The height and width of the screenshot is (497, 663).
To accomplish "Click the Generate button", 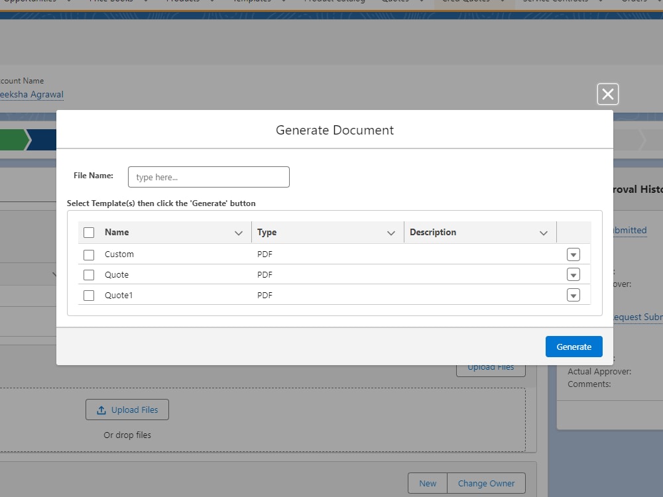I will [573, 347].
